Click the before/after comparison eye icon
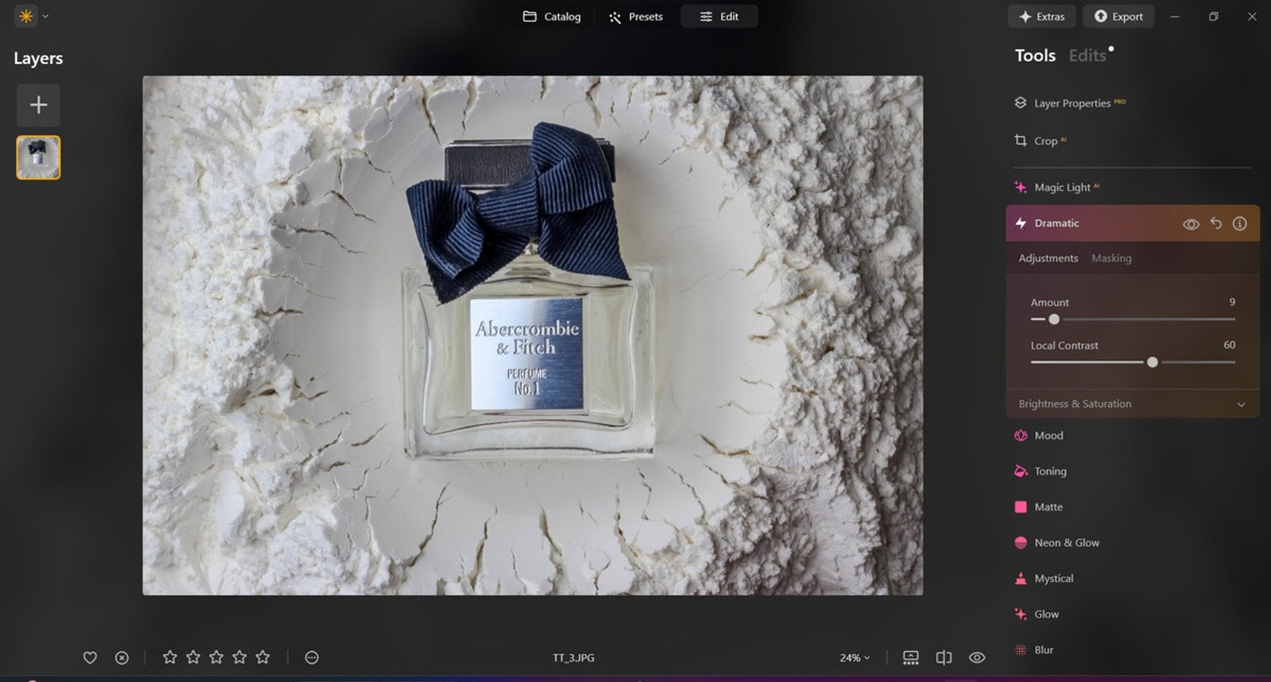The image size is (1271, 682). click(976, 657)
